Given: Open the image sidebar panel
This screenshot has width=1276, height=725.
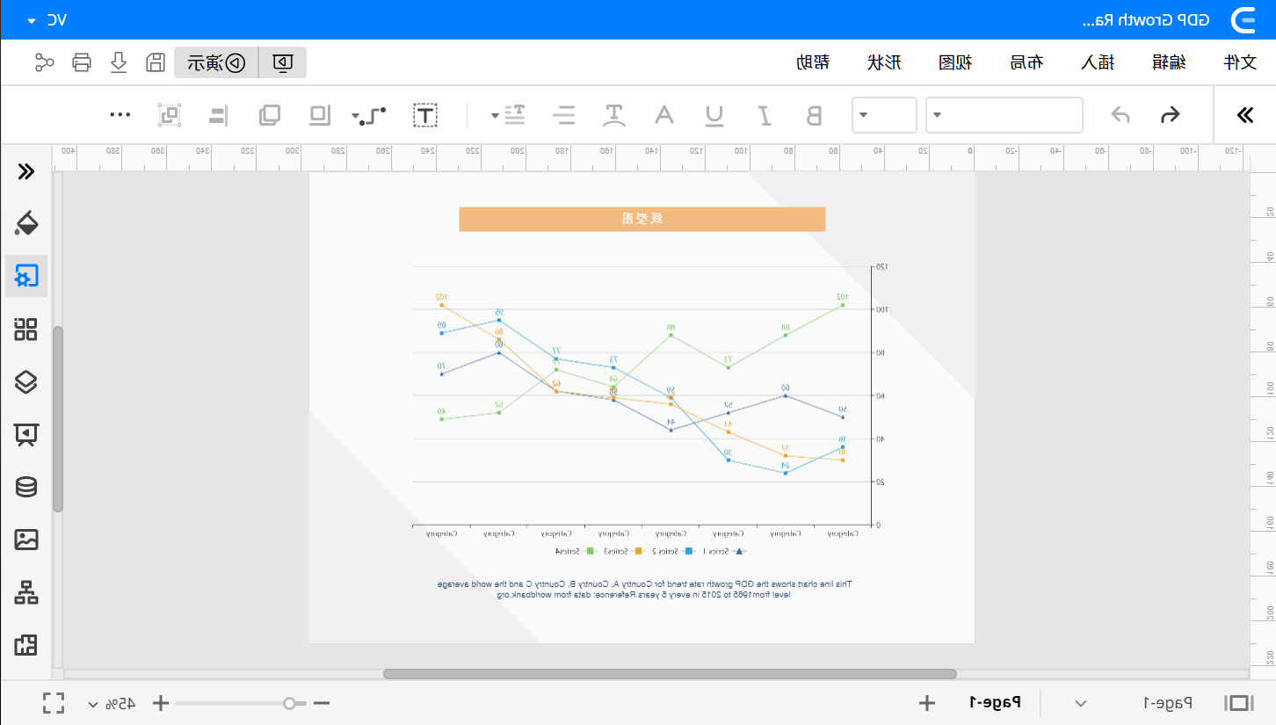Looking at the screenshot, I should coord(26,540).
